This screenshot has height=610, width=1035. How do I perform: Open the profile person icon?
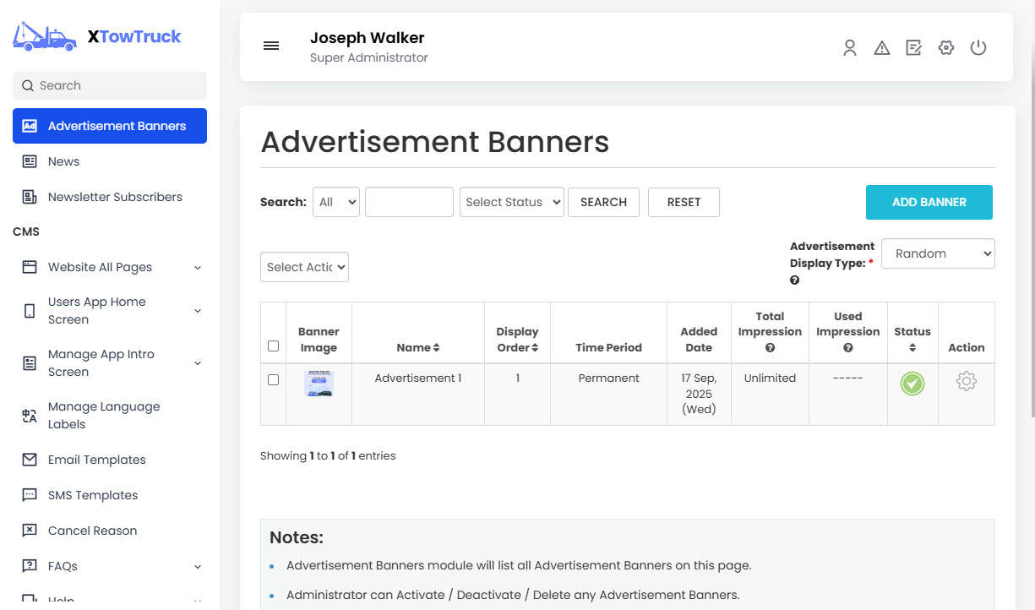pyautogui.click(x=849, y=48)
